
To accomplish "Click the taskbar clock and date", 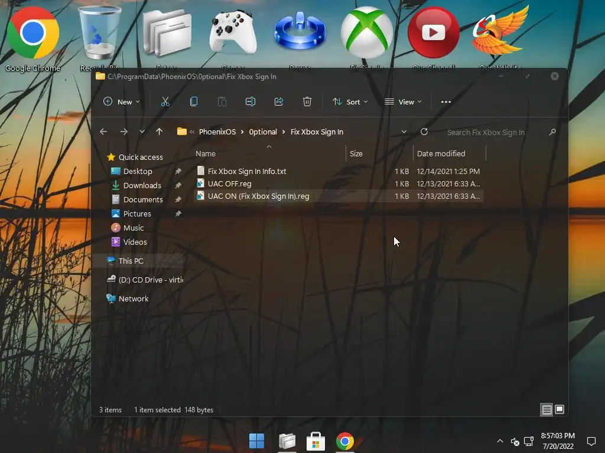I will (558, 441).
